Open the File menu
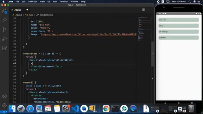Viewport: 203px width, 114px height. point(17,2)
